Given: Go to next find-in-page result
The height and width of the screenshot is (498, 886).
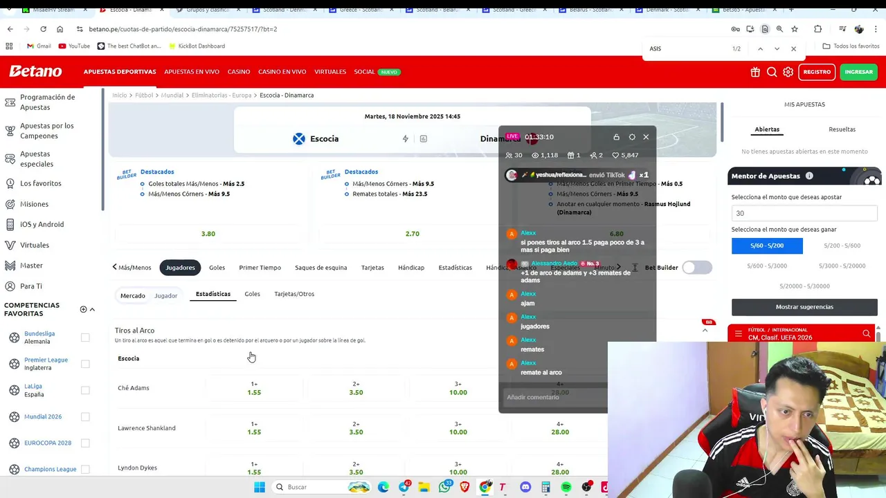Looking at the screenshot, I should tap(777, 48).
